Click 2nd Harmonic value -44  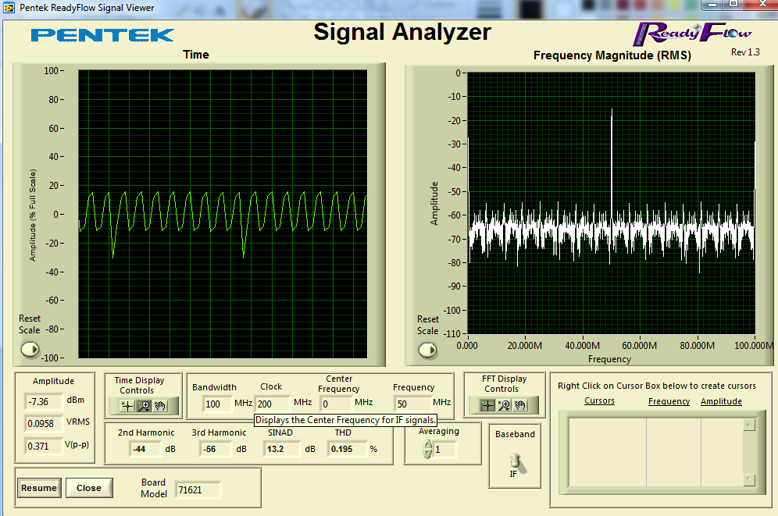click(146, 449)
